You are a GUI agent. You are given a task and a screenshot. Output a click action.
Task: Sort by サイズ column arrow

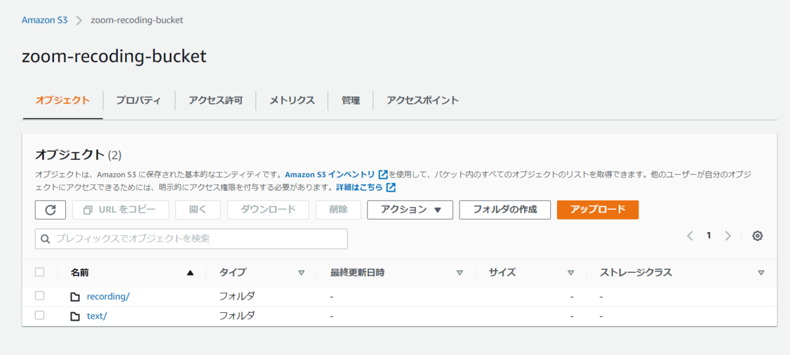(571, 273)
